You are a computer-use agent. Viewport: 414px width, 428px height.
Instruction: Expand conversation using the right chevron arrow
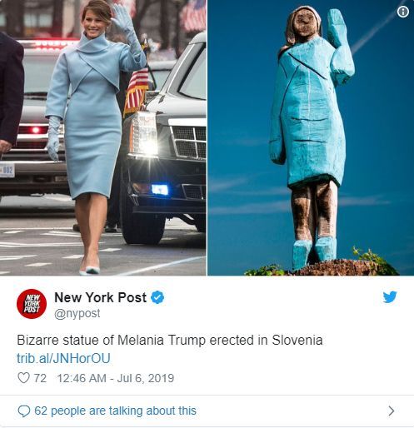coord(392,411)
